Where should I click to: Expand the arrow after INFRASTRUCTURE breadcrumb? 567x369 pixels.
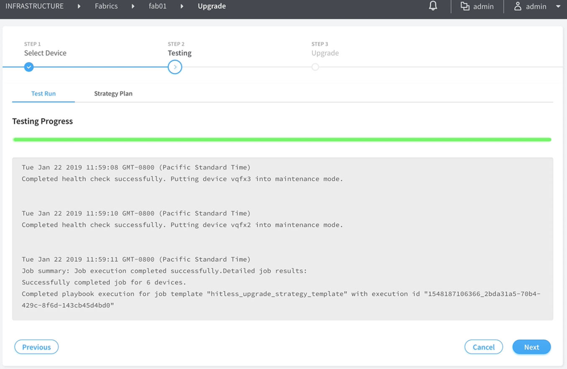pos(79,6)
